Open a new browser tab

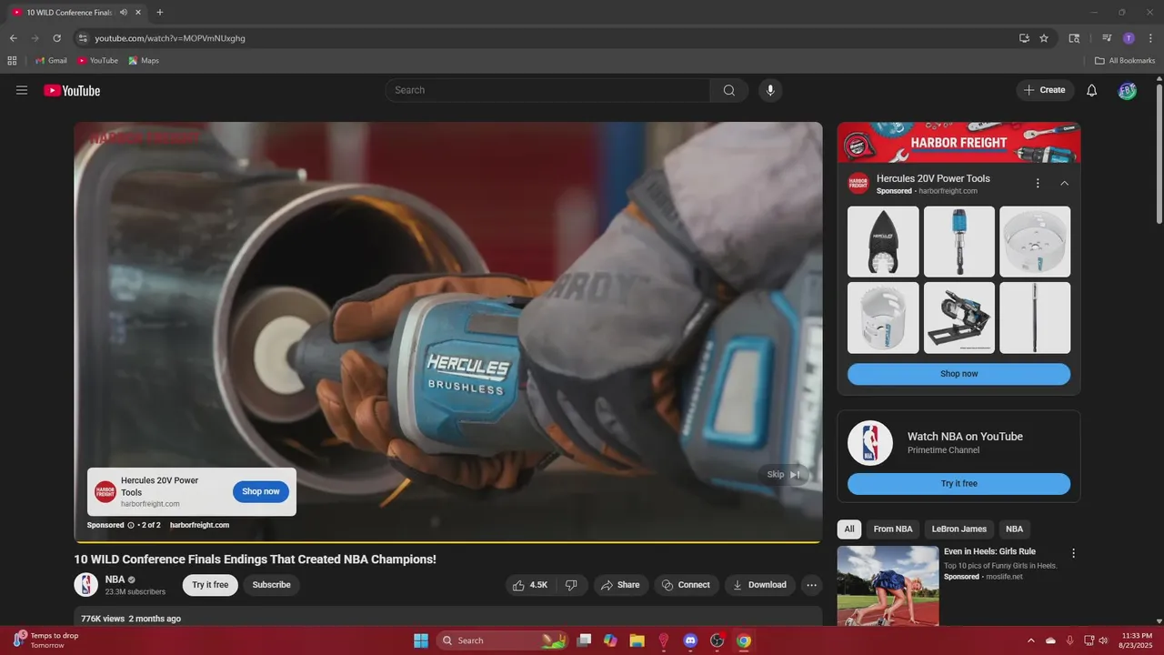(160, 13)
